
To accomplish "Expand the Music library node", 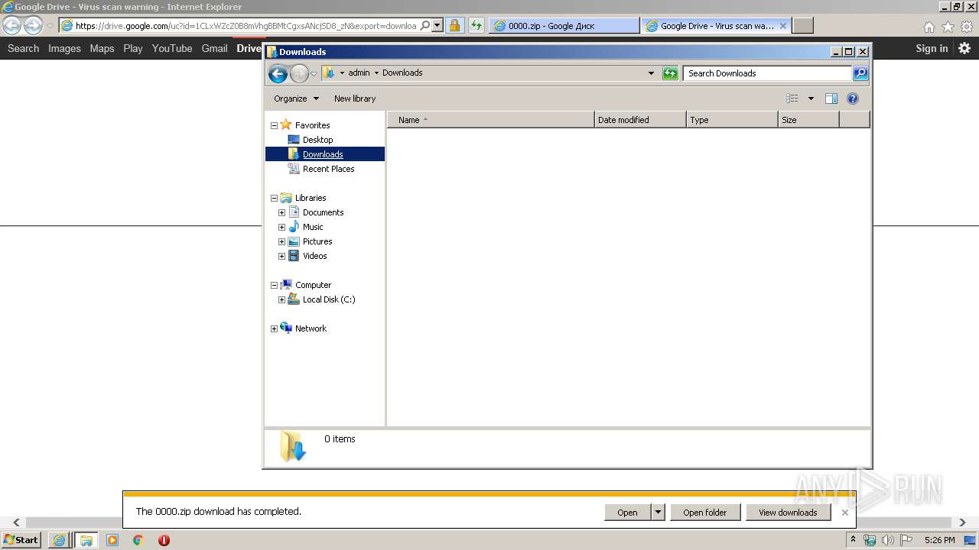I will 281,227.
